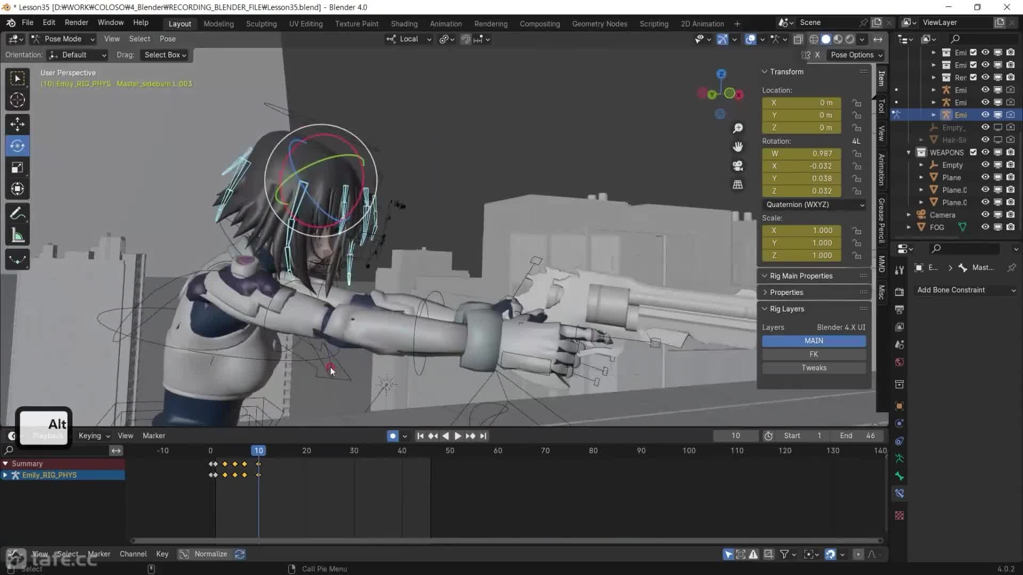
Task: Activate the Annotate pencil tool
Action: pos(17,213)
